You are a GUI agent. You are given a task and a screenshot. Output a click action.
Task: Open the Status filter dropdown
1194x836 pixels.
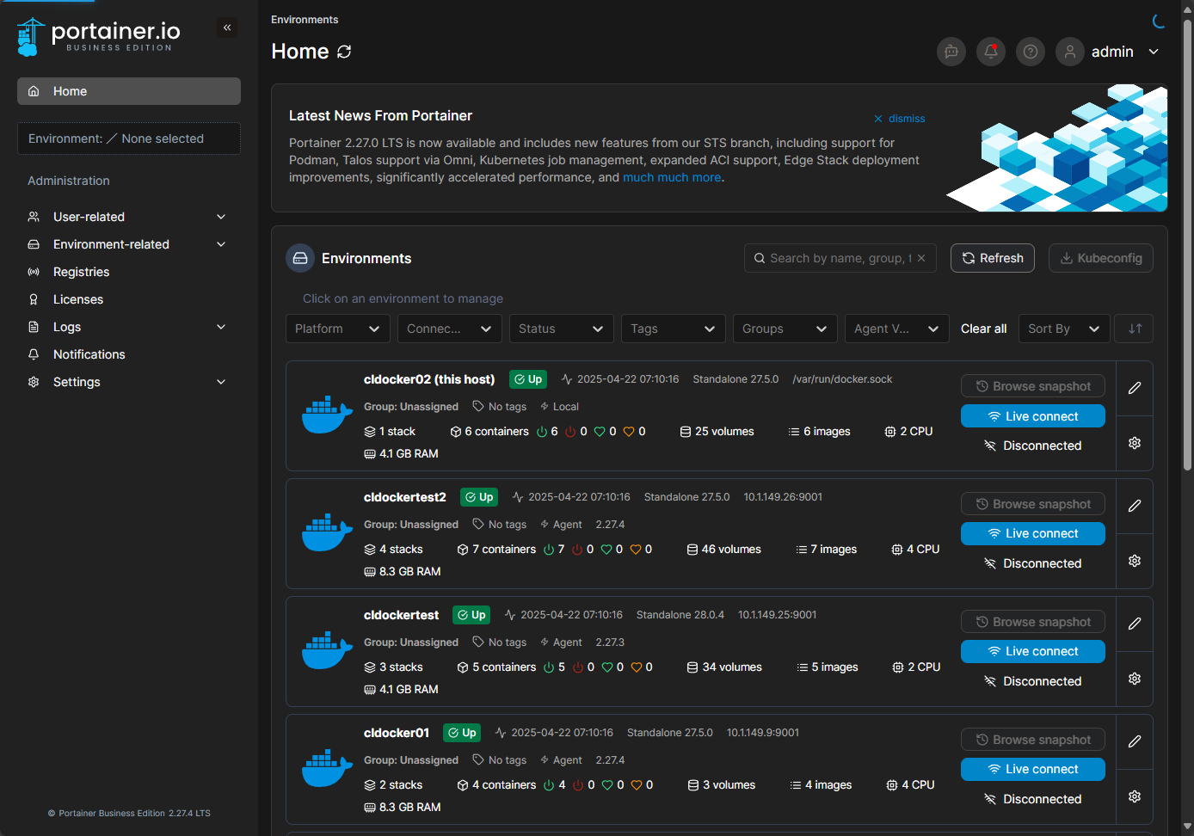coord(562,329)
